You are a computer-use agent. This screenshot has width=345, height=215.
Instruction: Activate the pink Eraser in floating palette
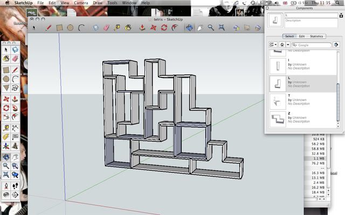click(x=15, y=59)
